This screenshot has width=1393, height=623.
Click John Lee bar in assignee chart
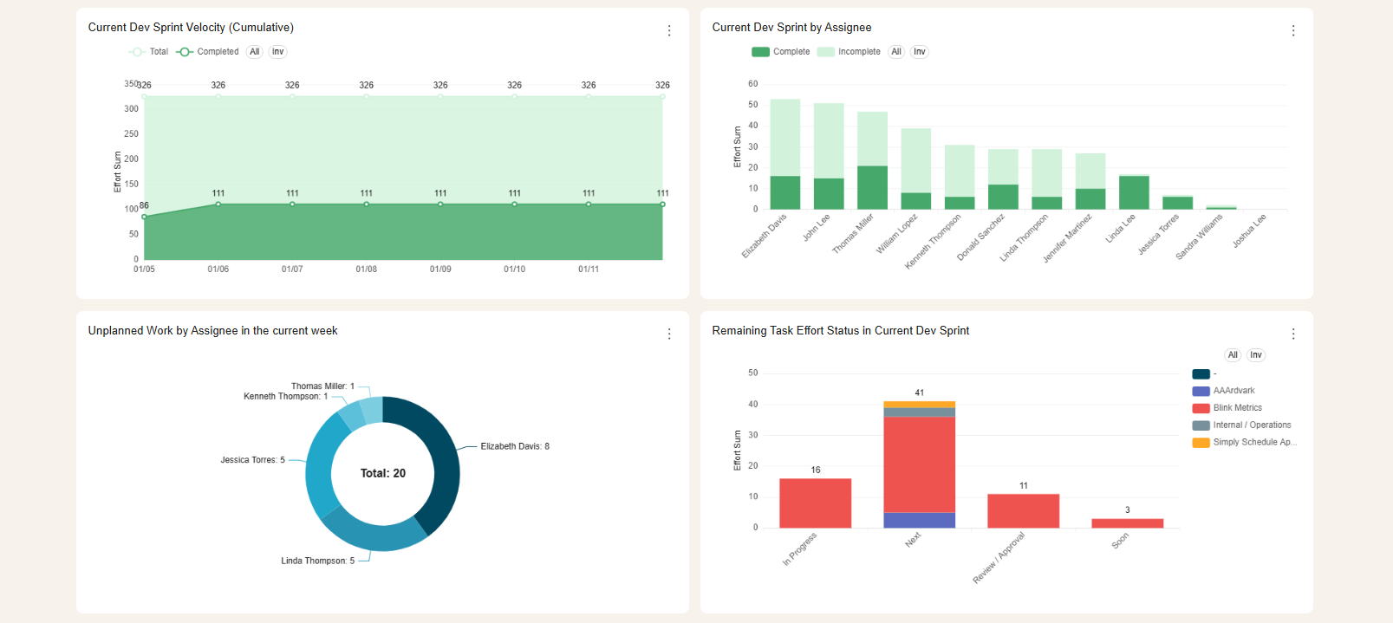[x=829, y=156]
